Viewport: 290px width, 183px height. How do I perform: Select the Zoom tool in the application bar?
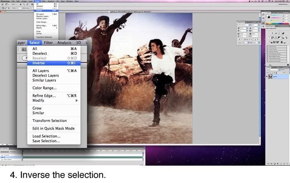click(24, 5)
